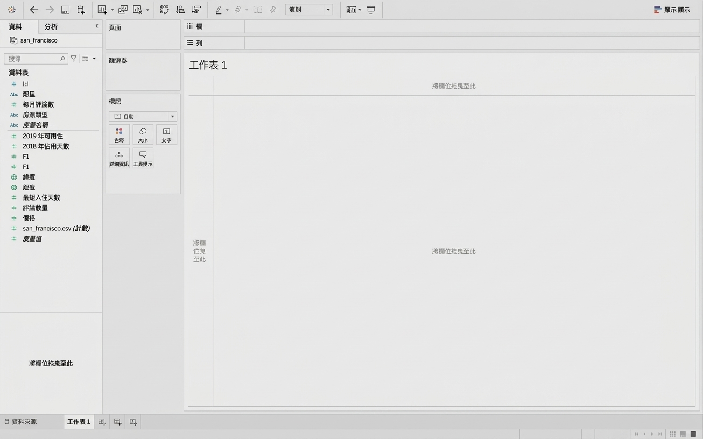Add a new data source cylinder icon
The image size is (703, 439).
[x=81, y=10]
